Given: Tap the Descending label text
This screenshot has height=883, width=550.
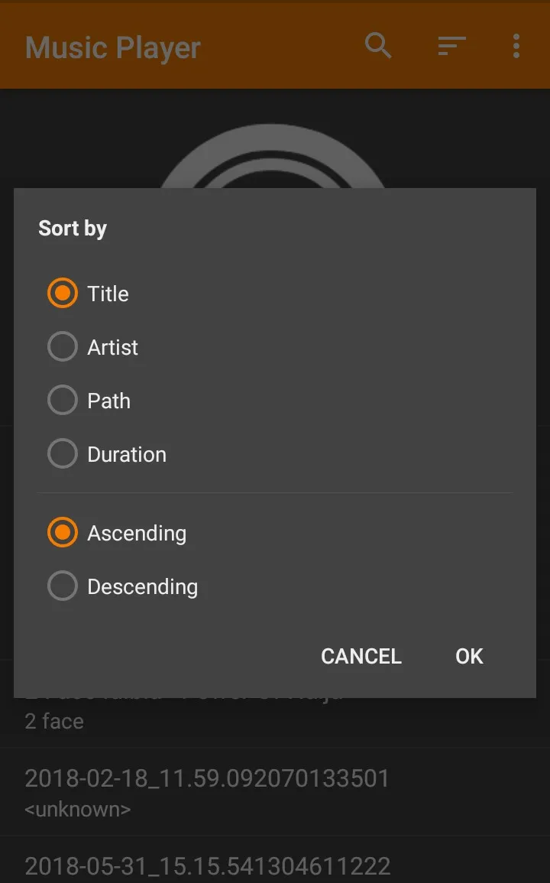Looking at the screenshot, I should pyautogui.click(x=142, y=587).
